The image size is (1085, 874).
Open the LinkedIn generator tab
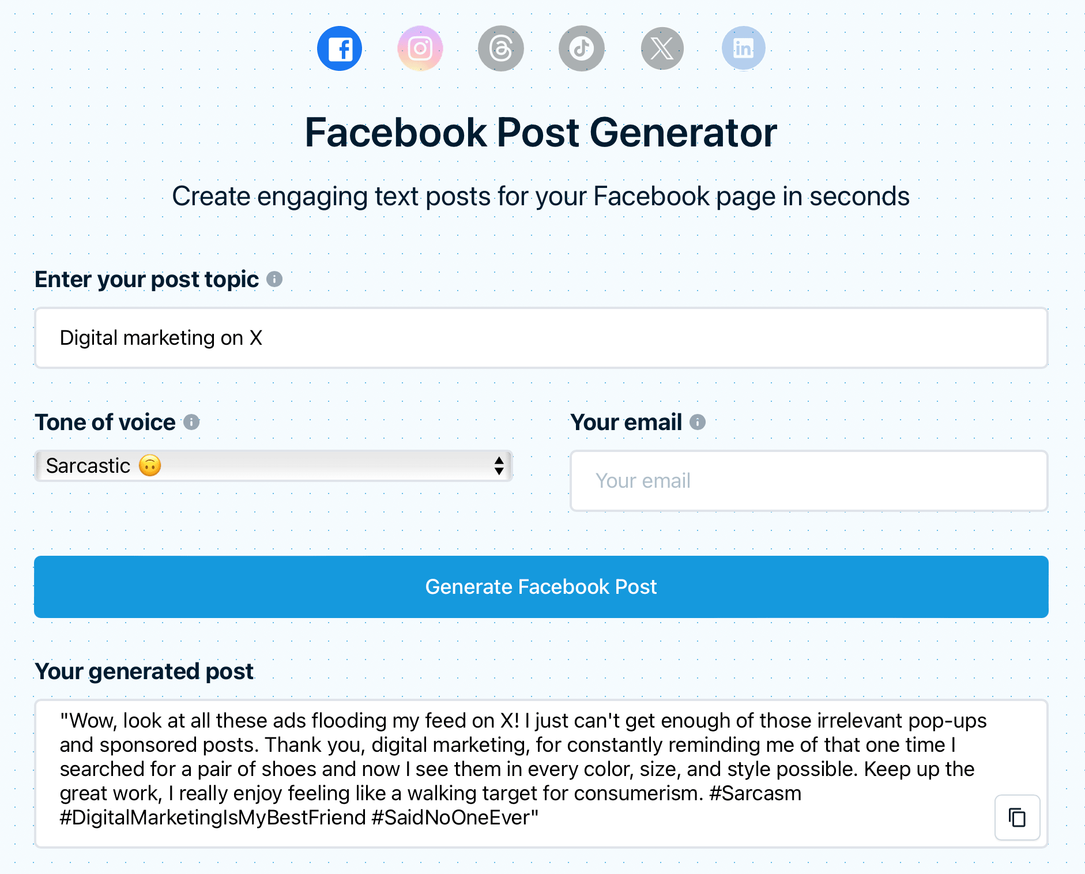pyautogui.click(x=743, y=48)
